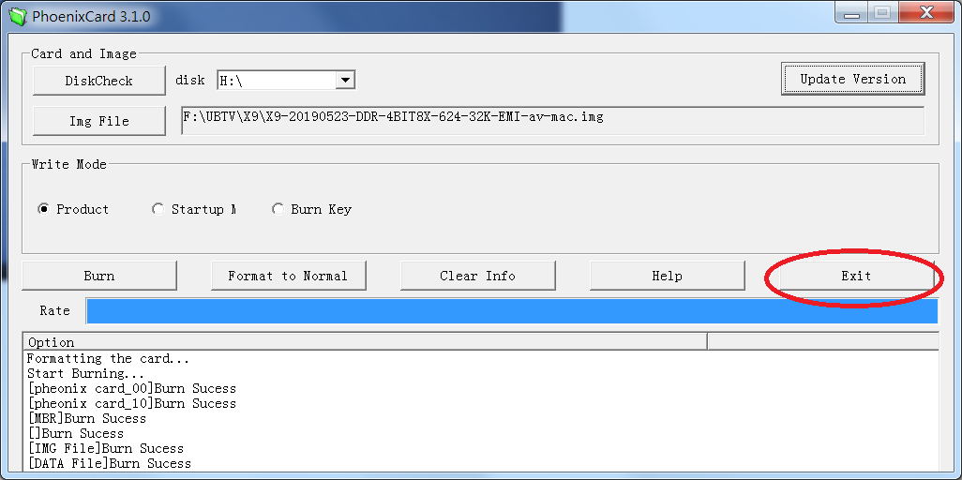The width and height of the screenshot is (962, 480).
Task: Select the 'Start Burning...' log line
Action: 85,373
